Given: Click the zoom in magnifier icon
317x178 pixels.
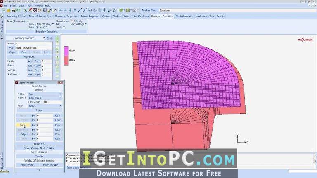Looking at the screenshot, I should [50, 10].
